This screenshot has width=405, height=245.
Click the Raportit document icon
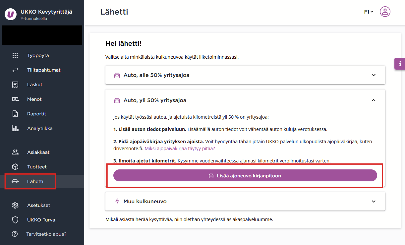[15, 114]
